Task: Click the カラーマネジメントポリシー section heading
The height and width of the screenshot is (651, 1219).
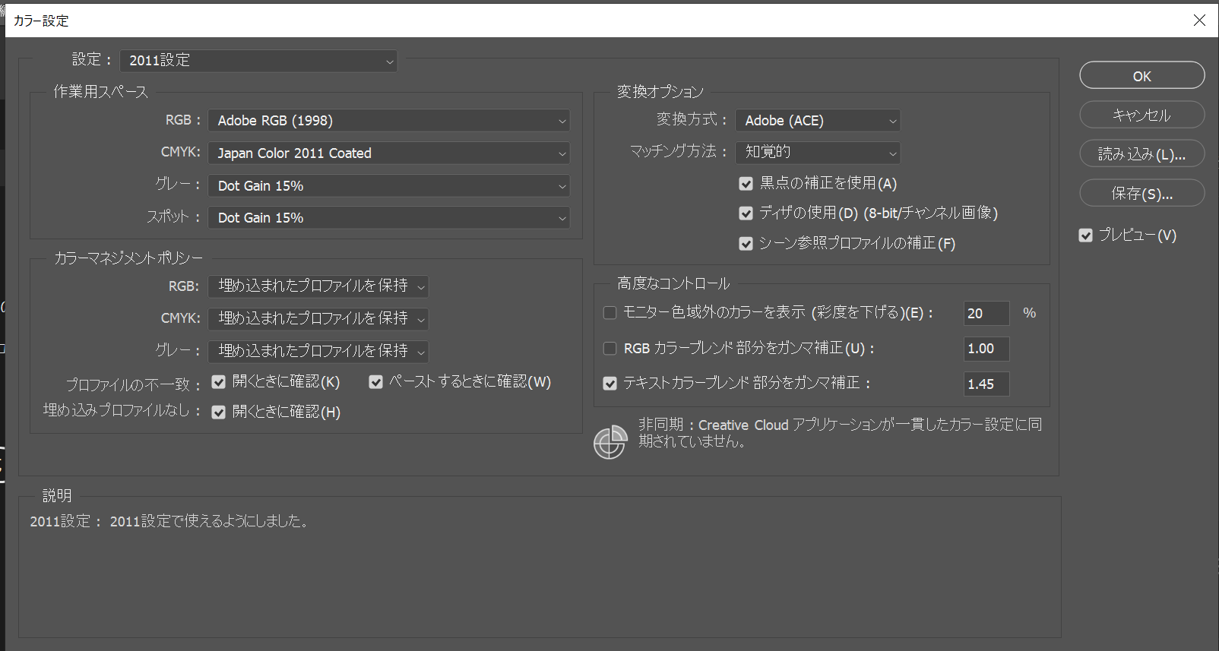Action: [128, 258]
